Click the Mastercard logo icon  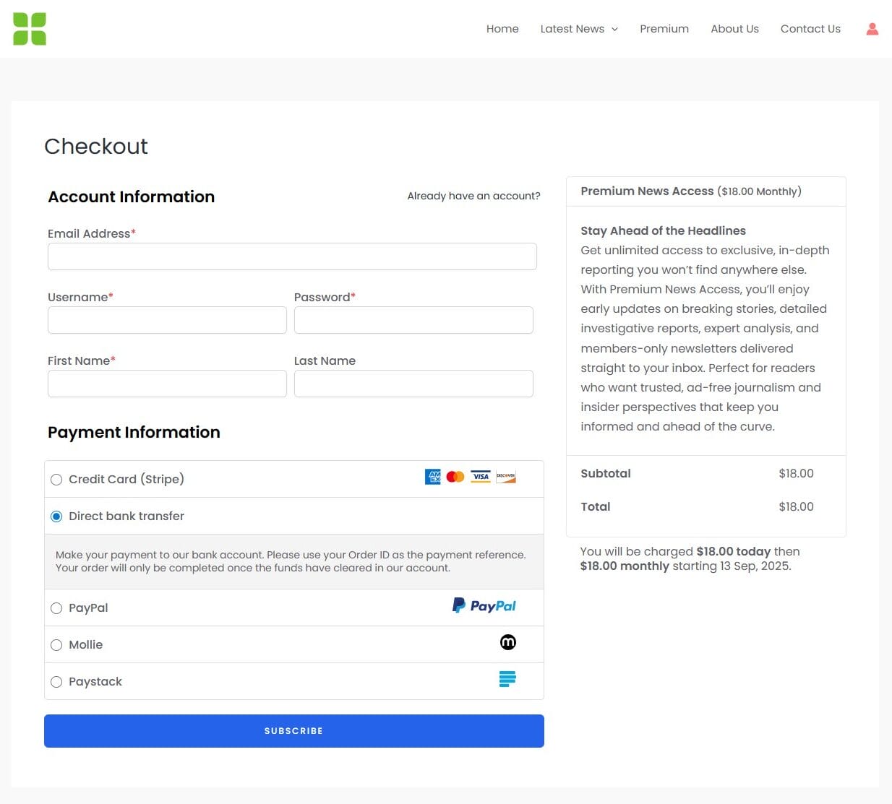455,477
